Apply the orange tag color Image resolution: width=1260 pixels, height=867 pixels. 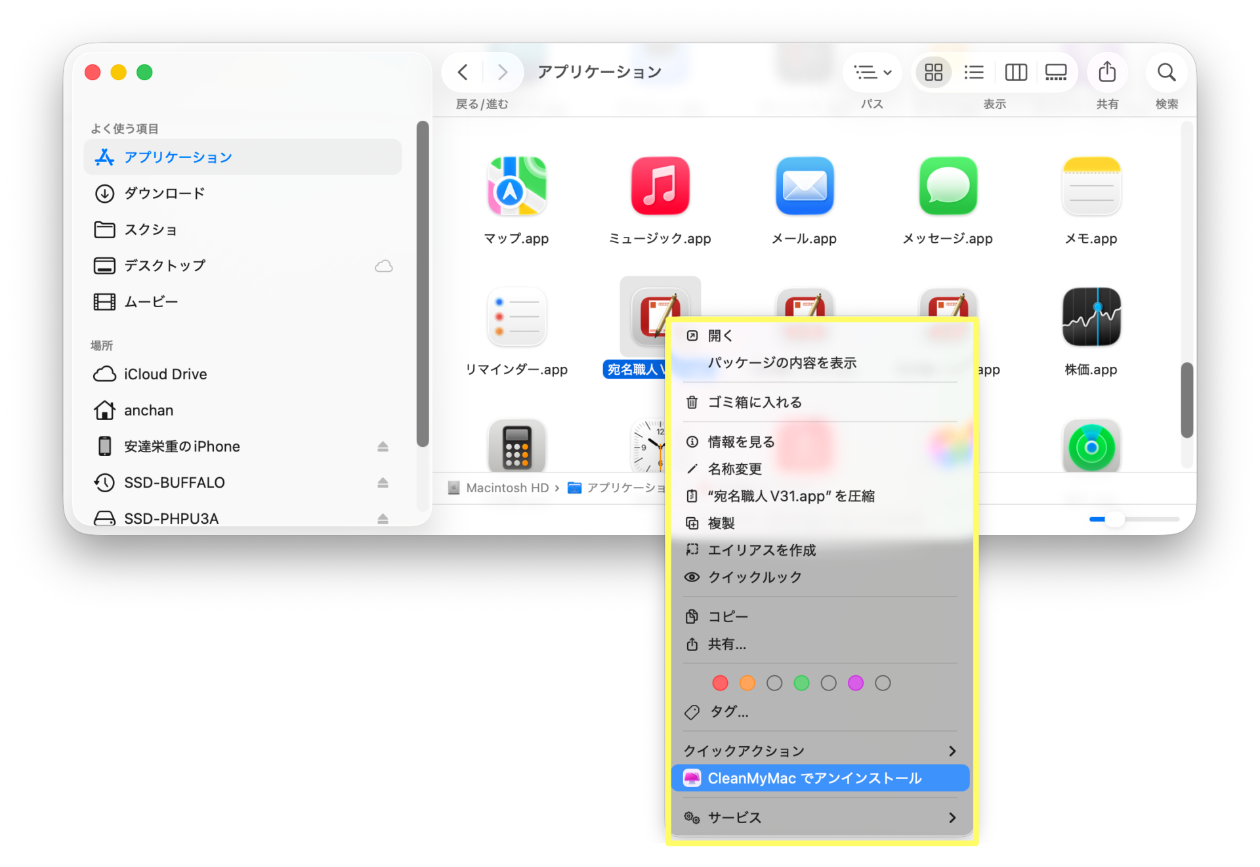(x=747, y=683)
